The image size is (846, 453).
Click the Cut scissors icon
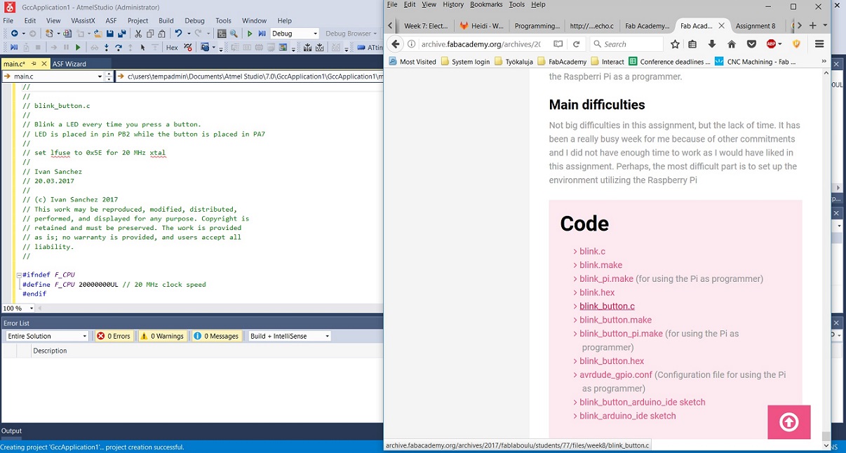[137, 34]
